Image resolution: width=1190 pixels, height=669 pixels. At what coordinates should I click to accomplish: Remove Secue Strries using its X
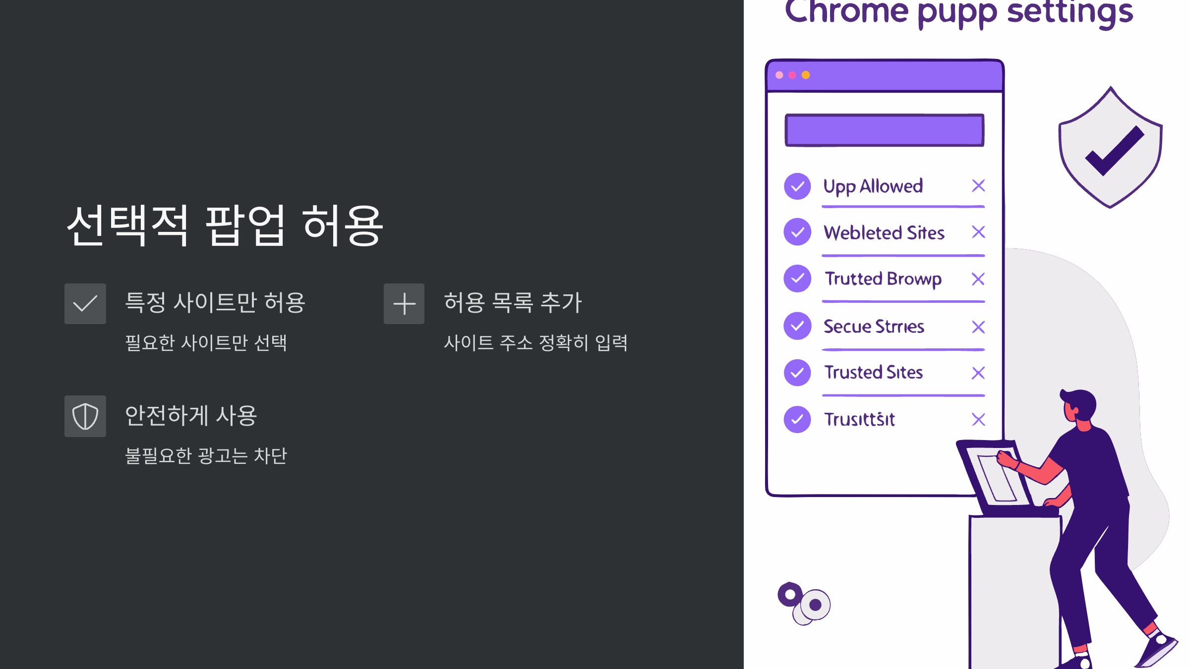click(978, 327)
